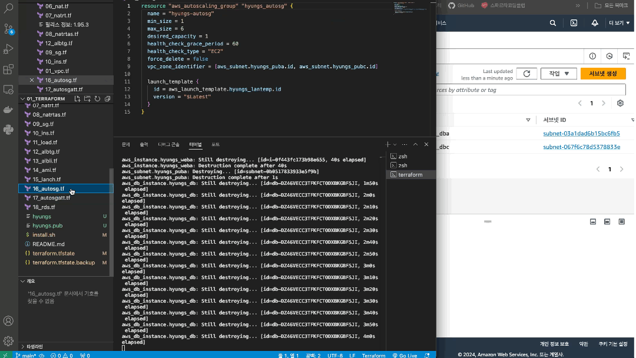636x358 pixels.
Task: Click the VS Code remote window status icon
Action: [x=5, y=355]
